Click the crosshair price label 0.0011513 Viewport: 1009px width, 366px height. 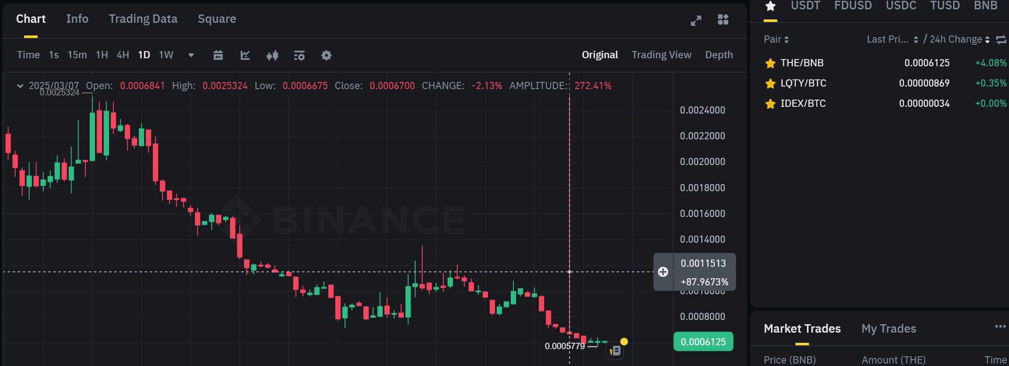coord(703,263)
